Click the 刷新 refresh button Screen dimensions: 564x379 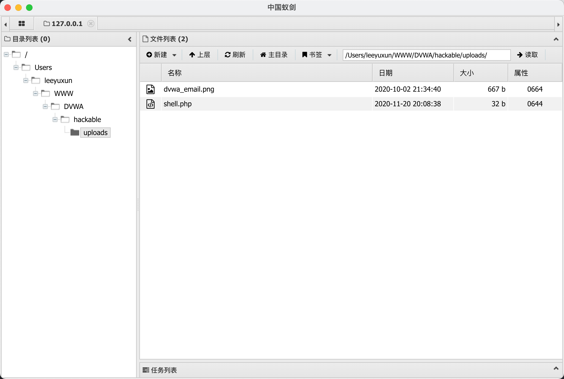[x=235, y=55]
